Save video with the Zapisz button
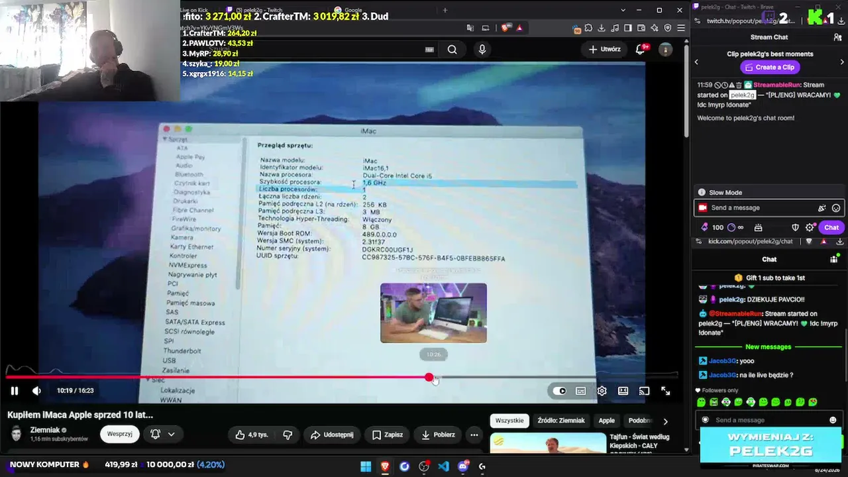Image resolution: width=848 pixels, height=477 pixels. [x=388, y=435]
